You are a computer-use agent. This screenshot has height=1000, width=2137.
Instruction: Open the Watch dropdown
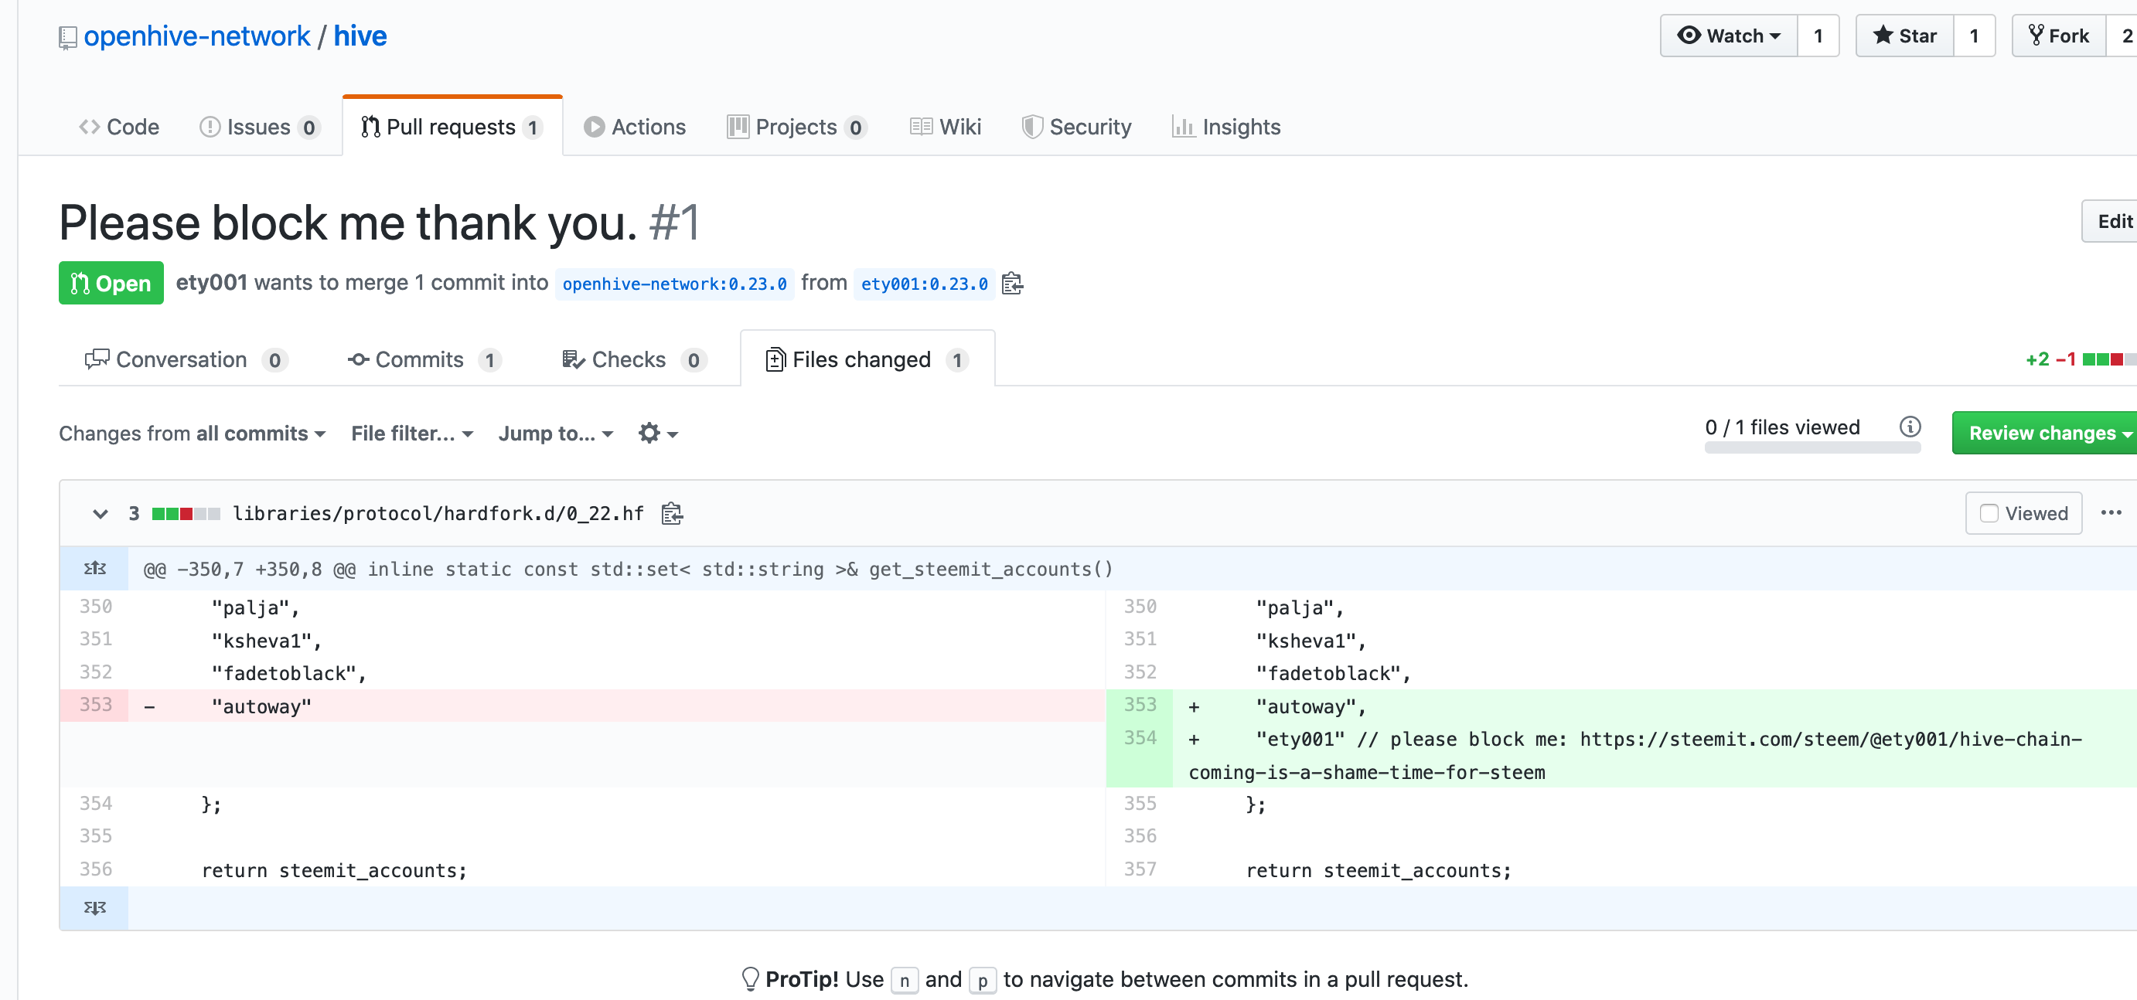pos(1728,36)
